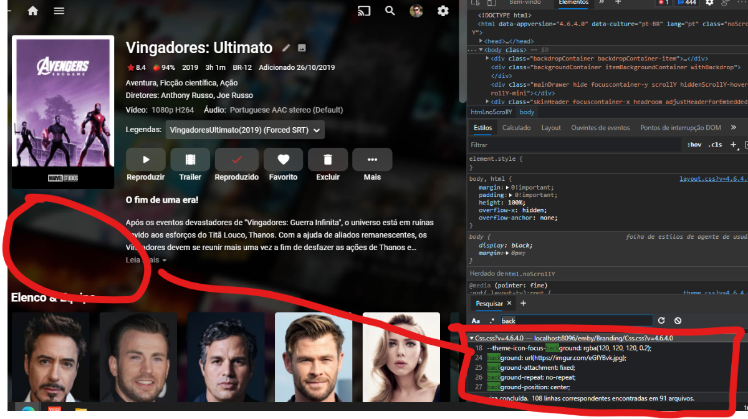Viewport: 748px width, 419px height.
Task: Expand the head node in DOM tree
Action: [x=480, y=41]
